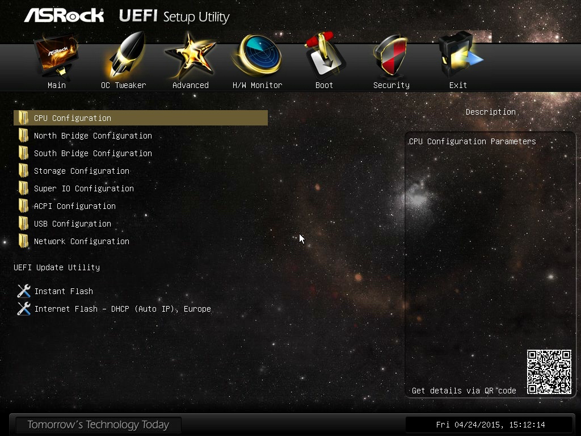This screenshot has width=581, height=436.
Task: Click the ACPI Configuration folder icon
Action: pyautogui.click(x=23, y=206)
